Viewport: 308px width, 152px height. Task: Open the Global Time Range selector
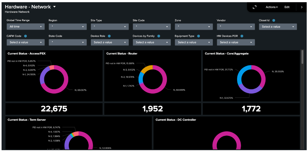[x=25, y=27]
